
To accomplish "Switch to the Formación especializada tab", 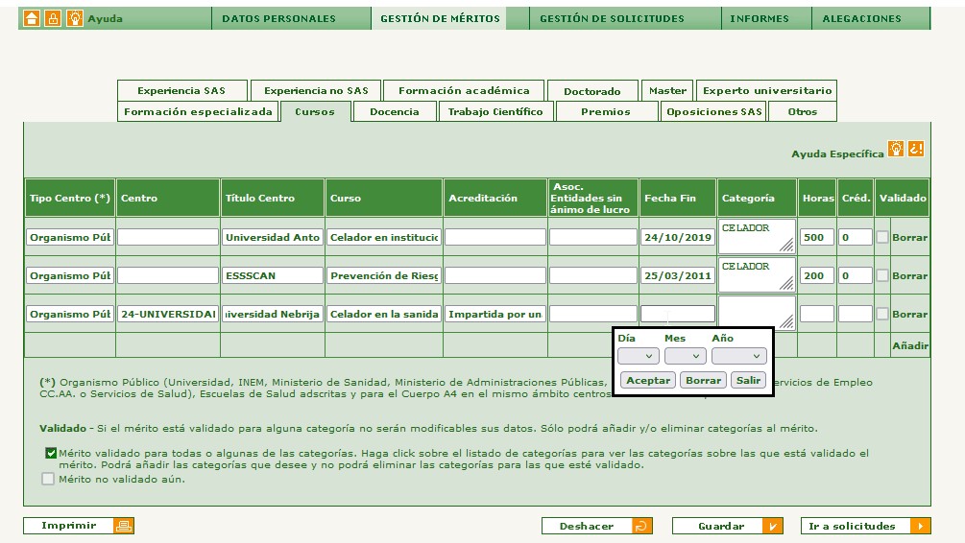I will pos(198,112).
